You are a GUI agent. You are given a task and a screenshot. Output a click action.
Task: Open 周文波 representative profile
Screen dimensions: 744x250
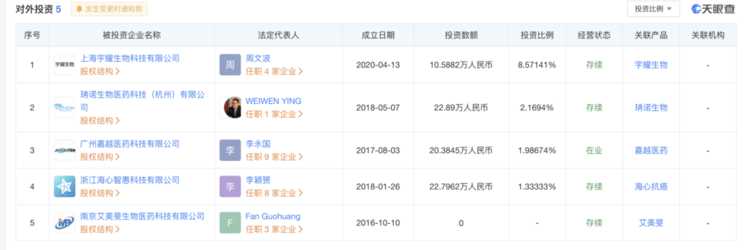(x=258, y=59)
